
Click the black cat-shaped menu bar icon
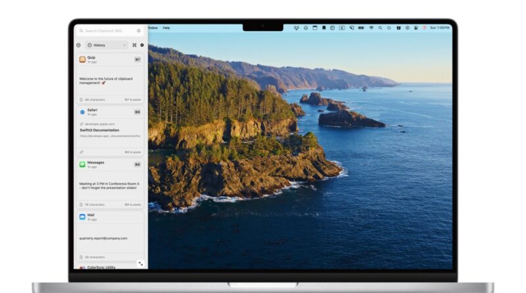[x=398, y=28]
